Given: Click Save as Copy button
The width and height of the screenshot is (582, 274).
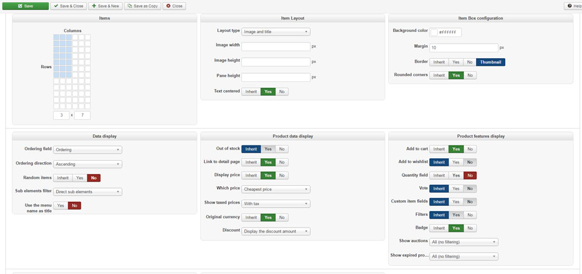Looking at the screenshot, I should 143,6.
